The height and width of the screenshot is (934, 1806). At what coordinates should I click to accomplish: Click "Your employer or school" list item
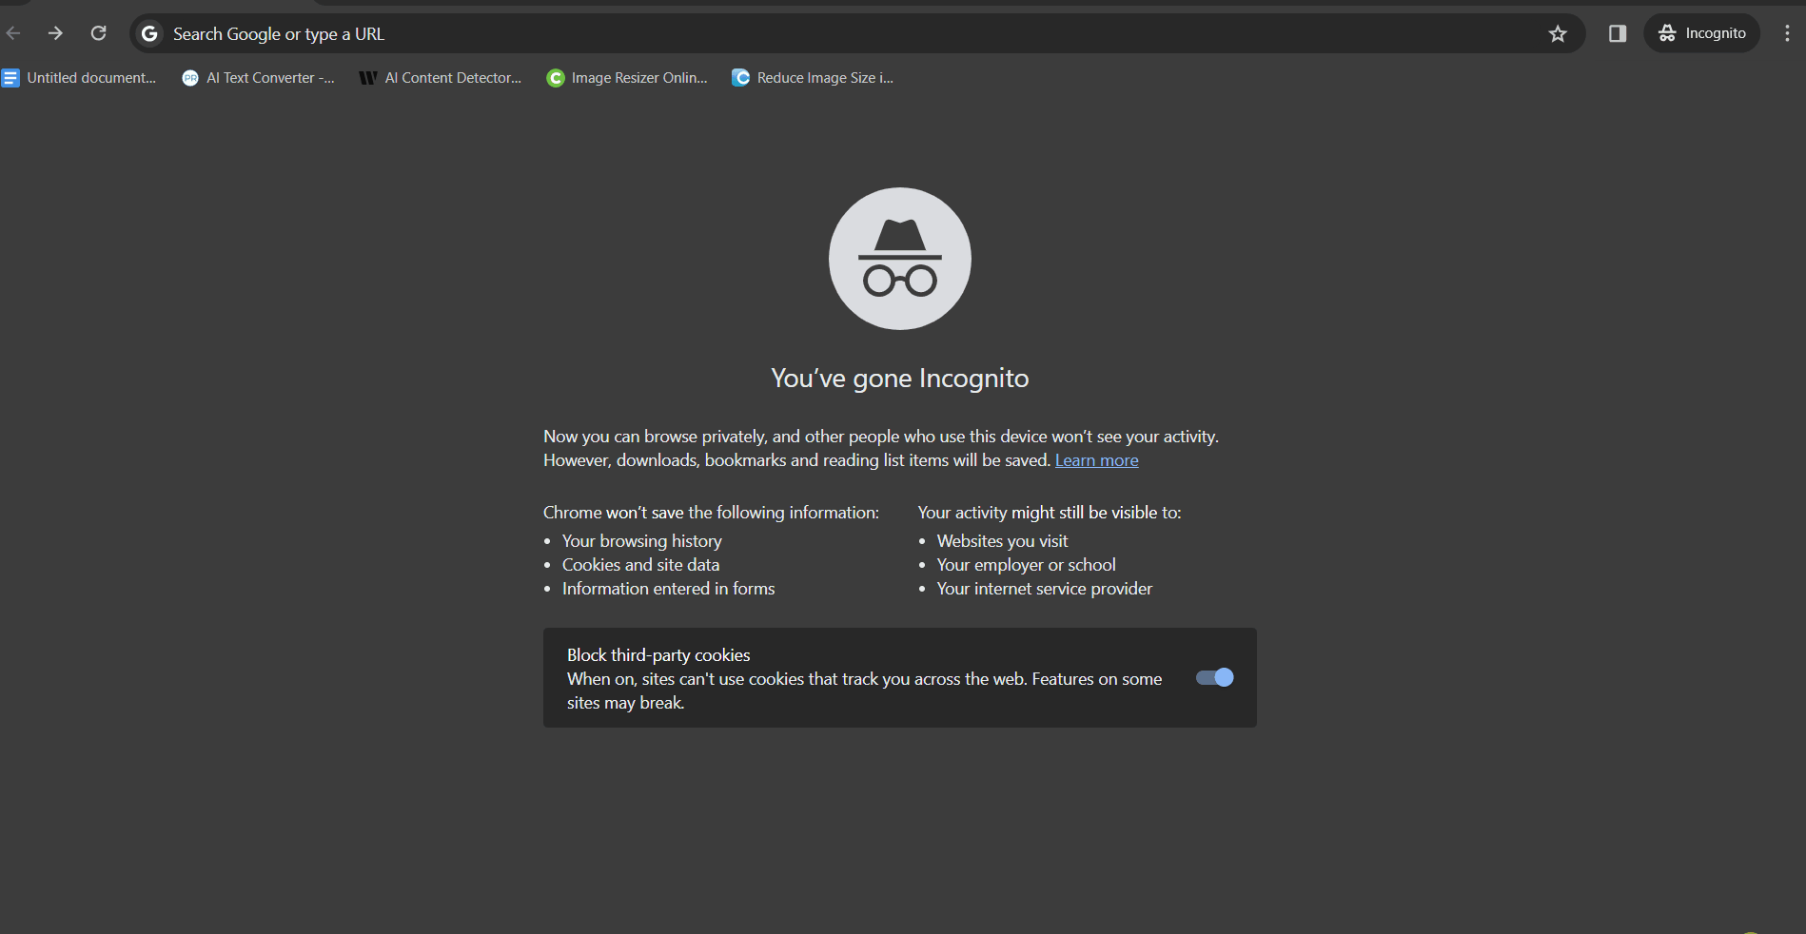coord(1027,565)
